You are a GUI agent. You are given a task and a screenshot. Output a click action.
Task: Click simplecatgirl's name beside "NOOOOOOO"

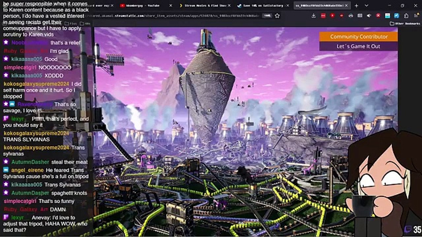pos(20,67)
